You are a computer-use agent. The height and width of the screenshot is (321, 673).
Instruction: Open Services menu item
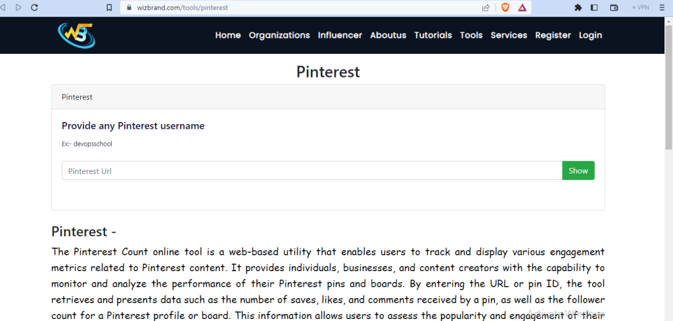pyautogui.click(x=509, y=35)
